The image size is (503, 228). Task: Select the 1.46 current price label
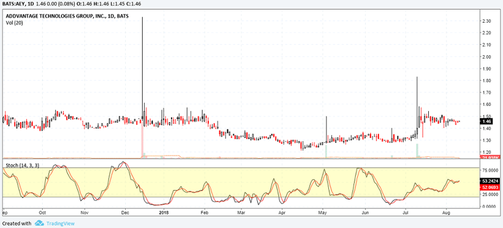487,122
